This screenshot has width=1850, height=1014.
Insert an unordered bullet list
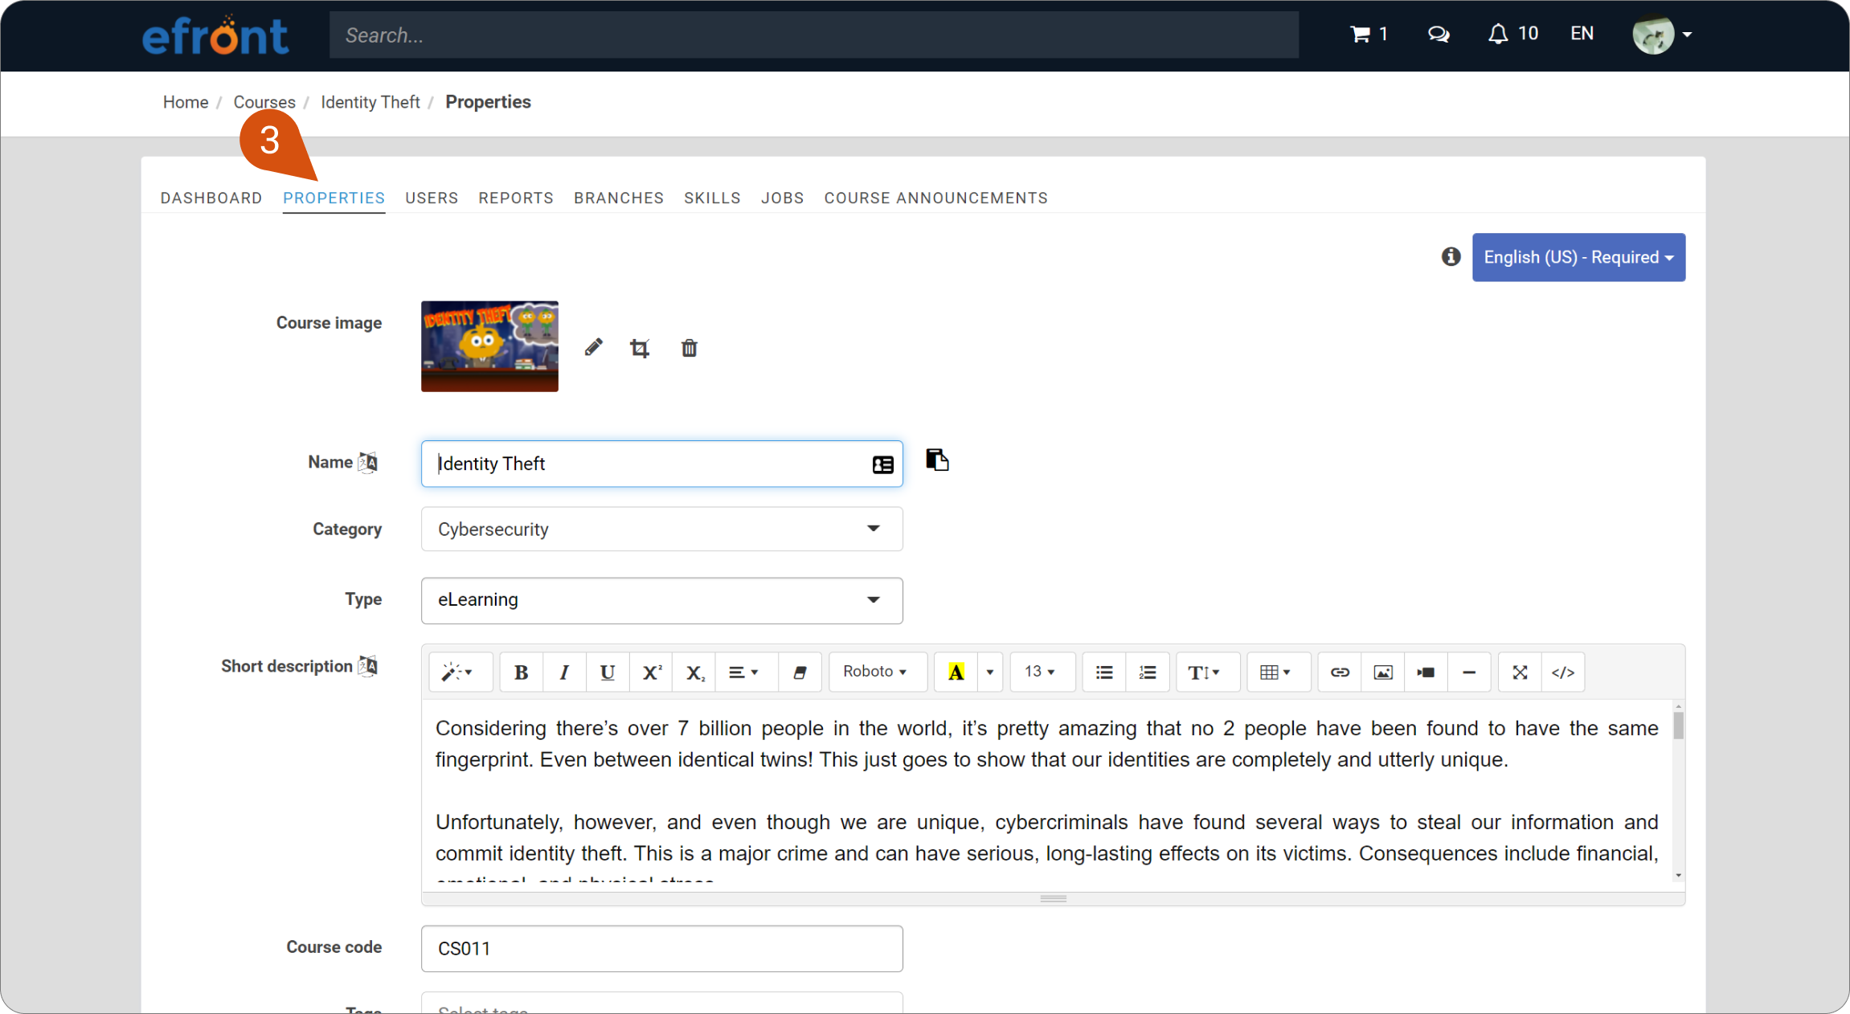coord(1104,673)
